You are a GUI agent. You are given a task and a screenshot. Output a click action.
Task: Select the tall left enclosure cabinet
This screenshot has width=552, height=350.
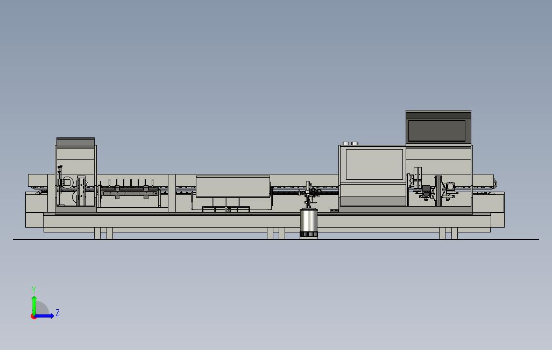pos(76,176)
